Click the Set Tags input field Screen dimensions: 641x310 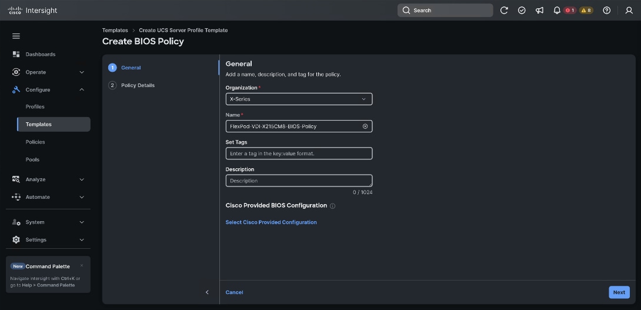pos(299,154)
